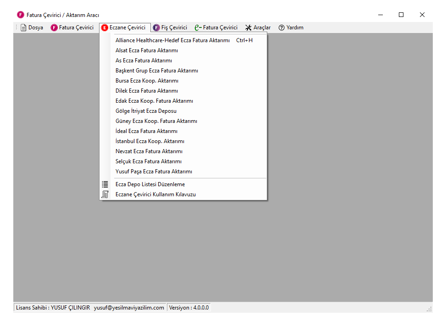This screenshot has width=447, height=321.
Task: Open the e-Fatura Çevirici menu
Action: pos(216,28)
